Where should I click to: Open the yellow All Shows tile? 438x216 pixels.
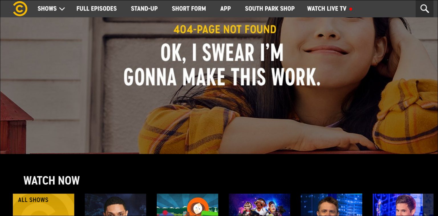[x=43, y=205]
